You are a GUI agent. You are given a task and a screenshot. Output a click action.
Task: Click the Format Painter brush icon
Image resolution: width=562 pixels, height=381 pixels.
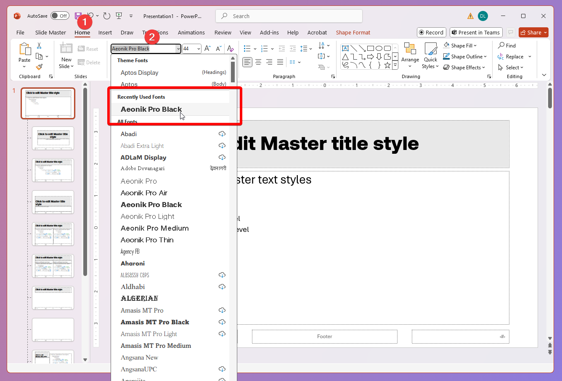[39, 67]
